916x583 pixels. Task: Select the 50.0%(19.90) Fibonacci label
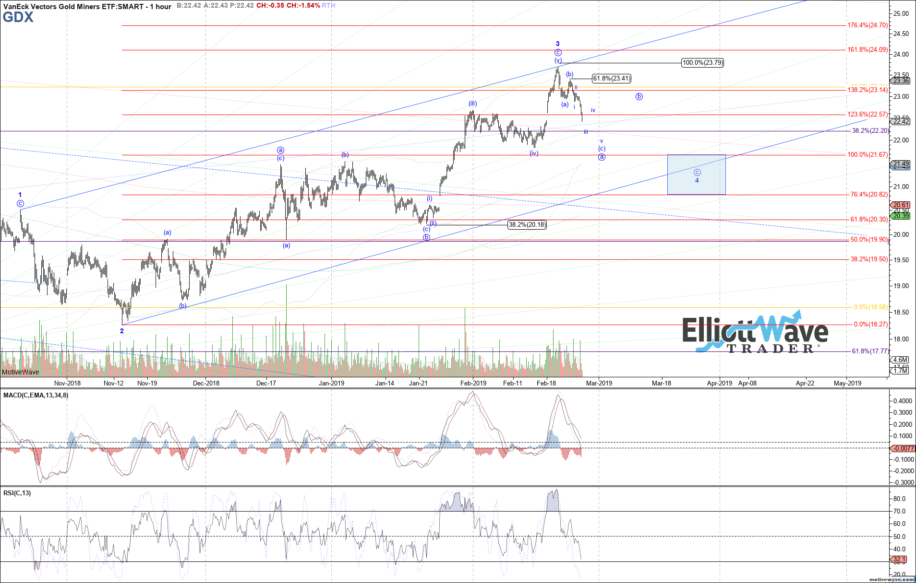pyautogui.click(x=869, y=240)
